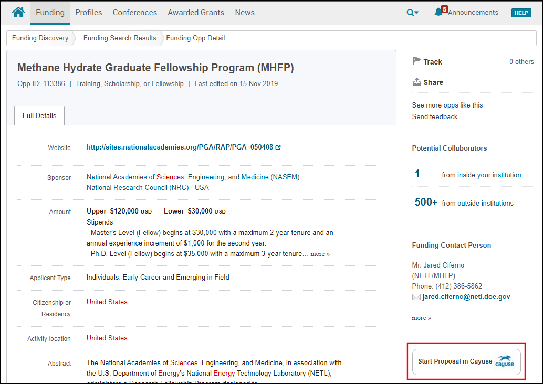Click the highlighted Sciences keyword in Sponsor
The height and width of the screenshot is (384, 543).
170,177
